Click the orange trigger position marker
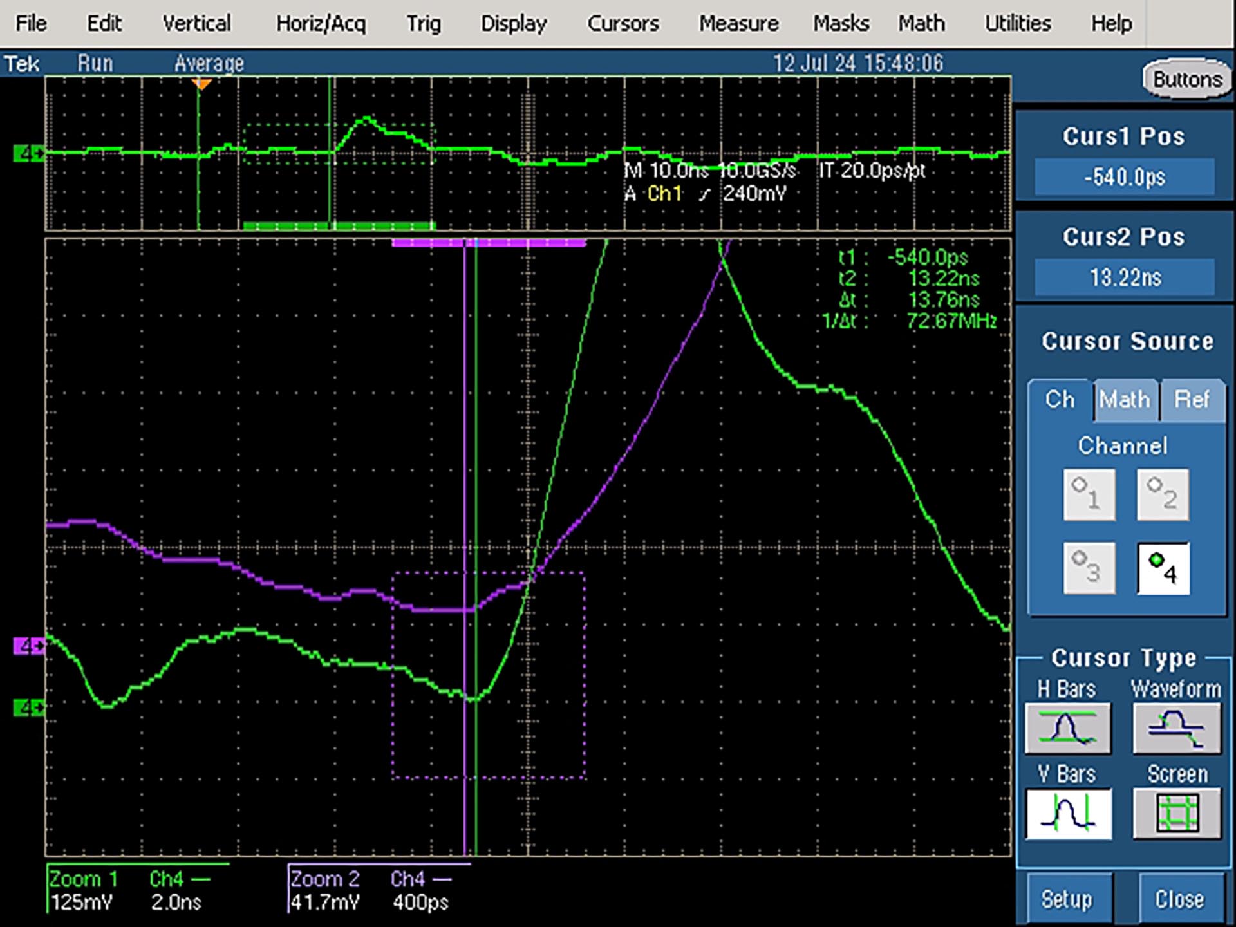The height and width of the screenshot is (927, 1236). (201, 84)
